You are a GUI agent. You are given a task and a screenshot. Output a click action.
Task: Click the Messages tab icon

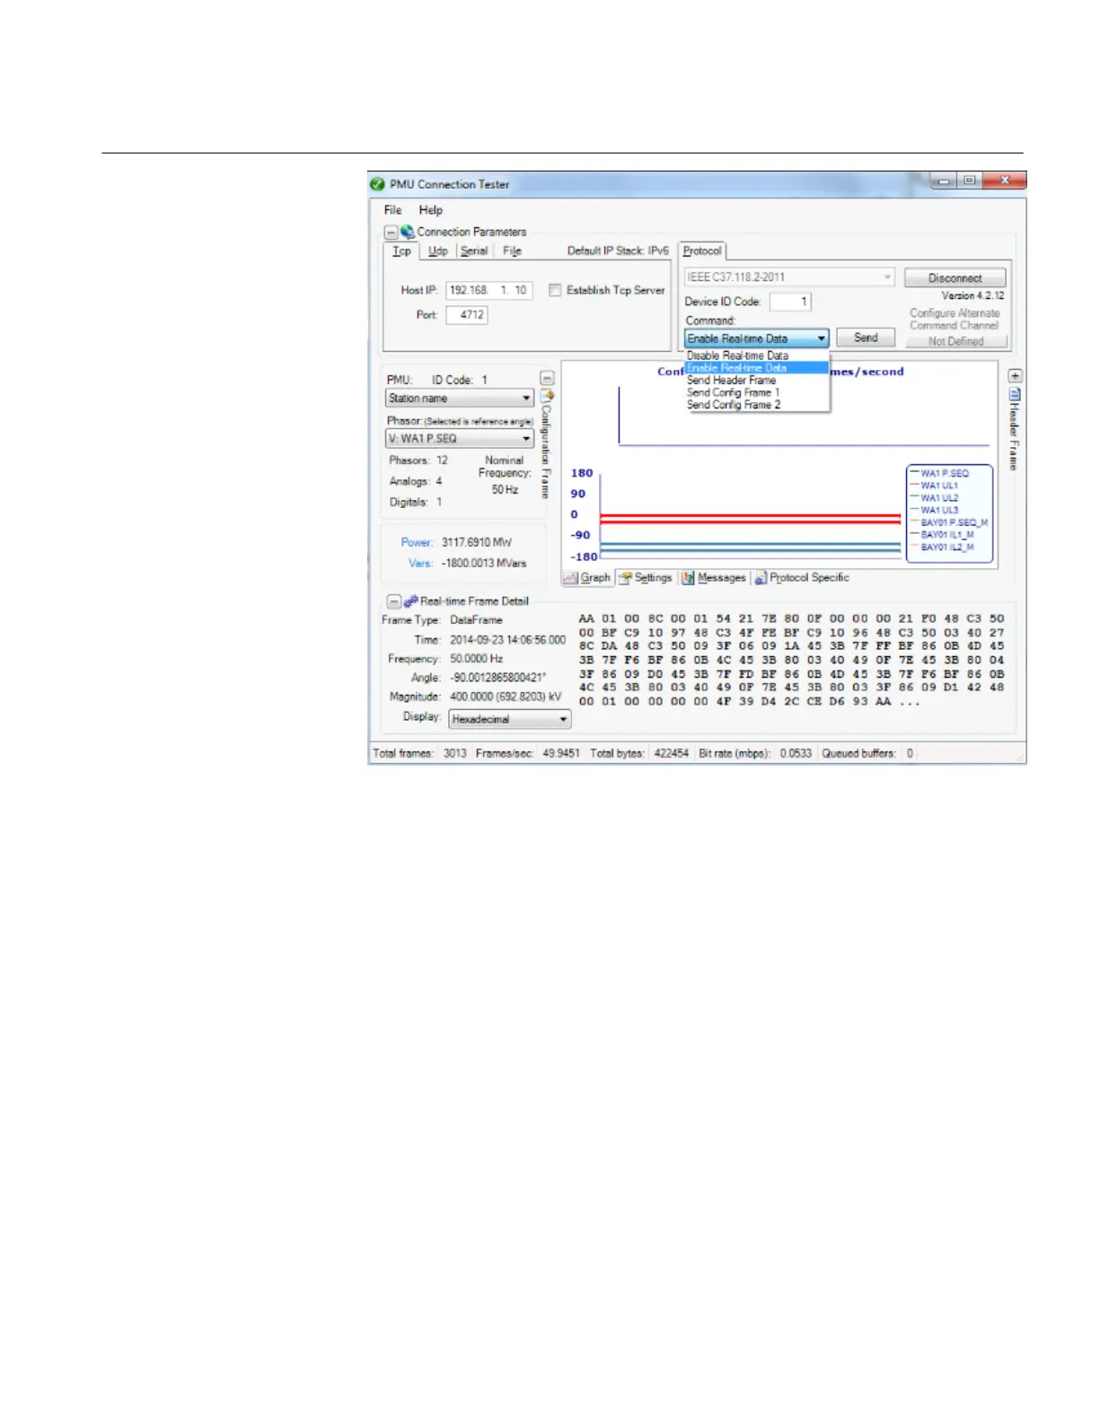(688, 578)
